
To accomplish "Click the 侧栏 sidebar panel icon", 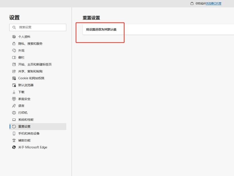I will (14, 57).
